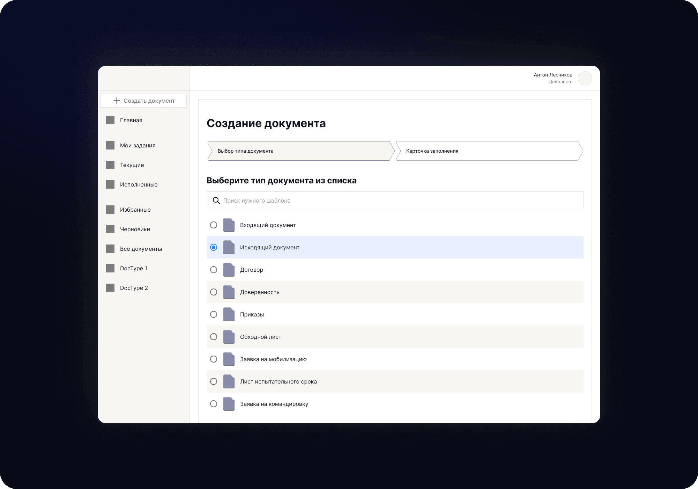Image resolution: width=698 pixels, height=489 pixels.
Task: Click the Черновики sidebar icon
Action: (110, 229)
